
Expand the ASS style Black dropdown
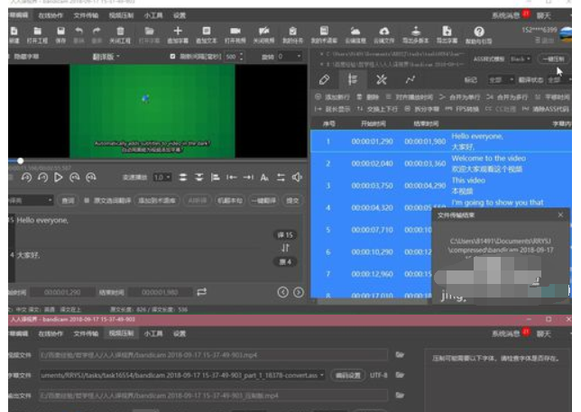pos(521,57)
